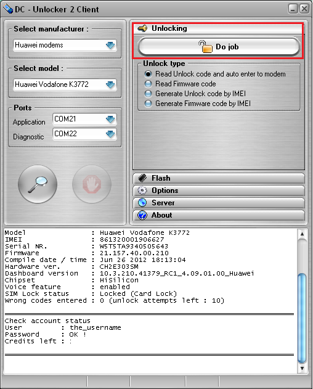Image resolution: width=313 pixels, height=389 pixels.
Task: Click the gear icon next to Options
Action: coord(142,190)
